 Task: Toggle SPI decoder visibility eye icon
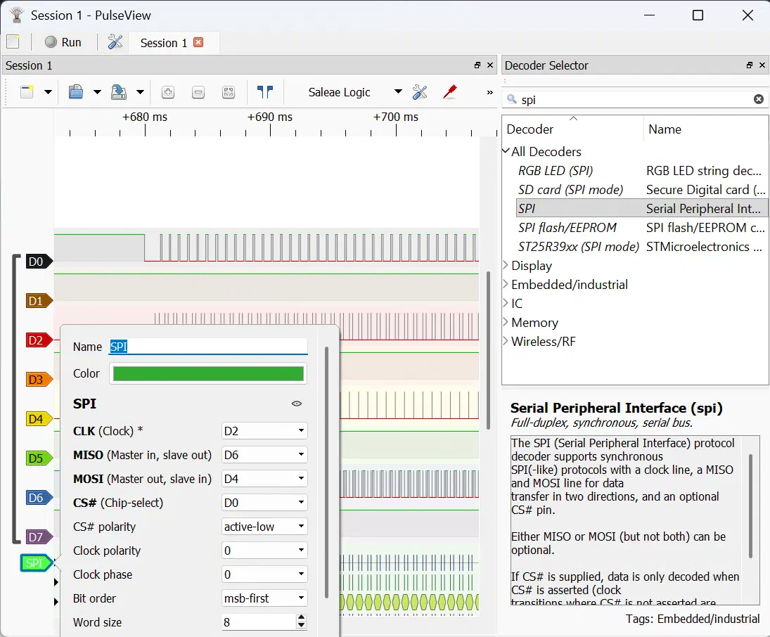(x=297, y=404)
